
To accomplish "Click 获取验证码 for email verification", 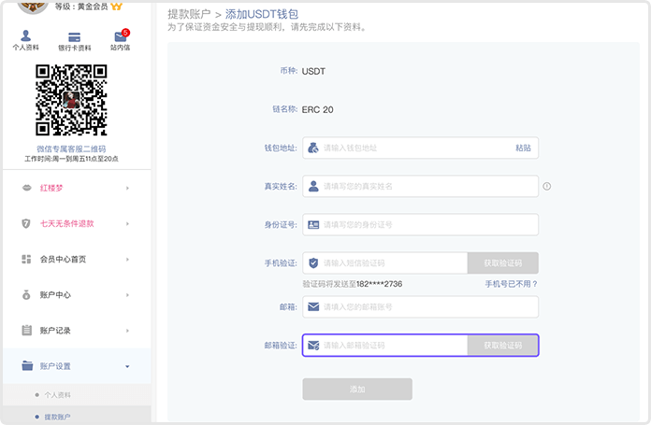I will click(503, 346).
